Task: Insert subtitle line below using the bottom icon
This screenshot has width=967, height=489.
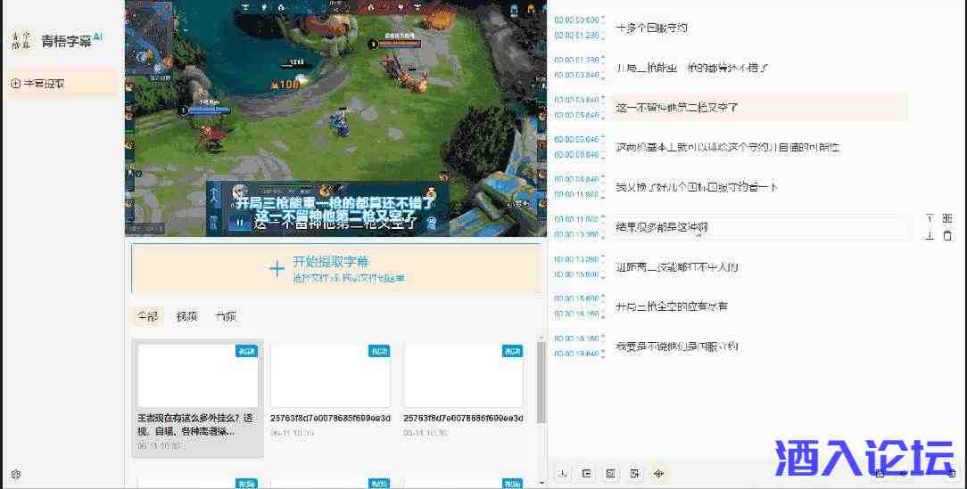Action: pyautogui.click(x=930, y=236)
